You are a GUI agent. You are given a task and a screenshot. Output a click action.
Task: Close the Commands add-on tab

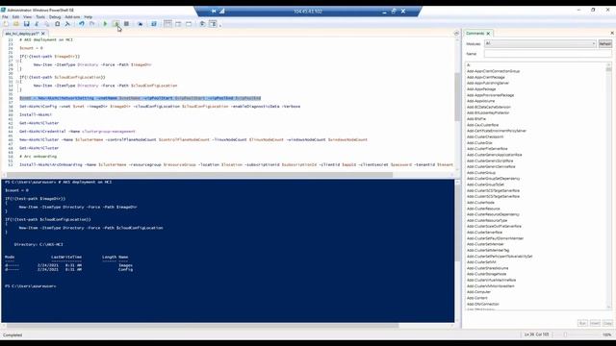click(x=488, y=34)
